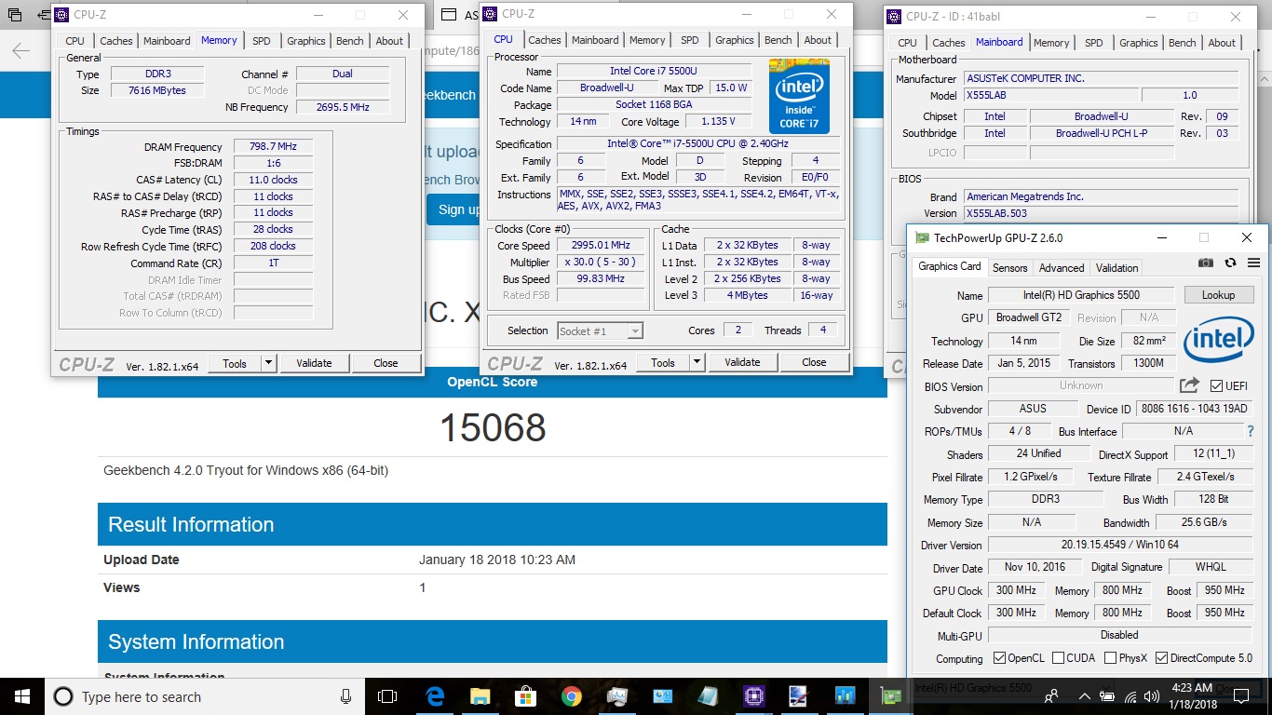The height and width of the screenshot is (715, 1272).
Task: Open Bench tab in Mainboard CPU-Z window
Action: coord(1182,43)
